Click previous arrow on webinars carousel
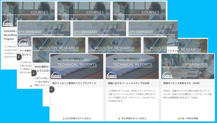 click(19, 57)
